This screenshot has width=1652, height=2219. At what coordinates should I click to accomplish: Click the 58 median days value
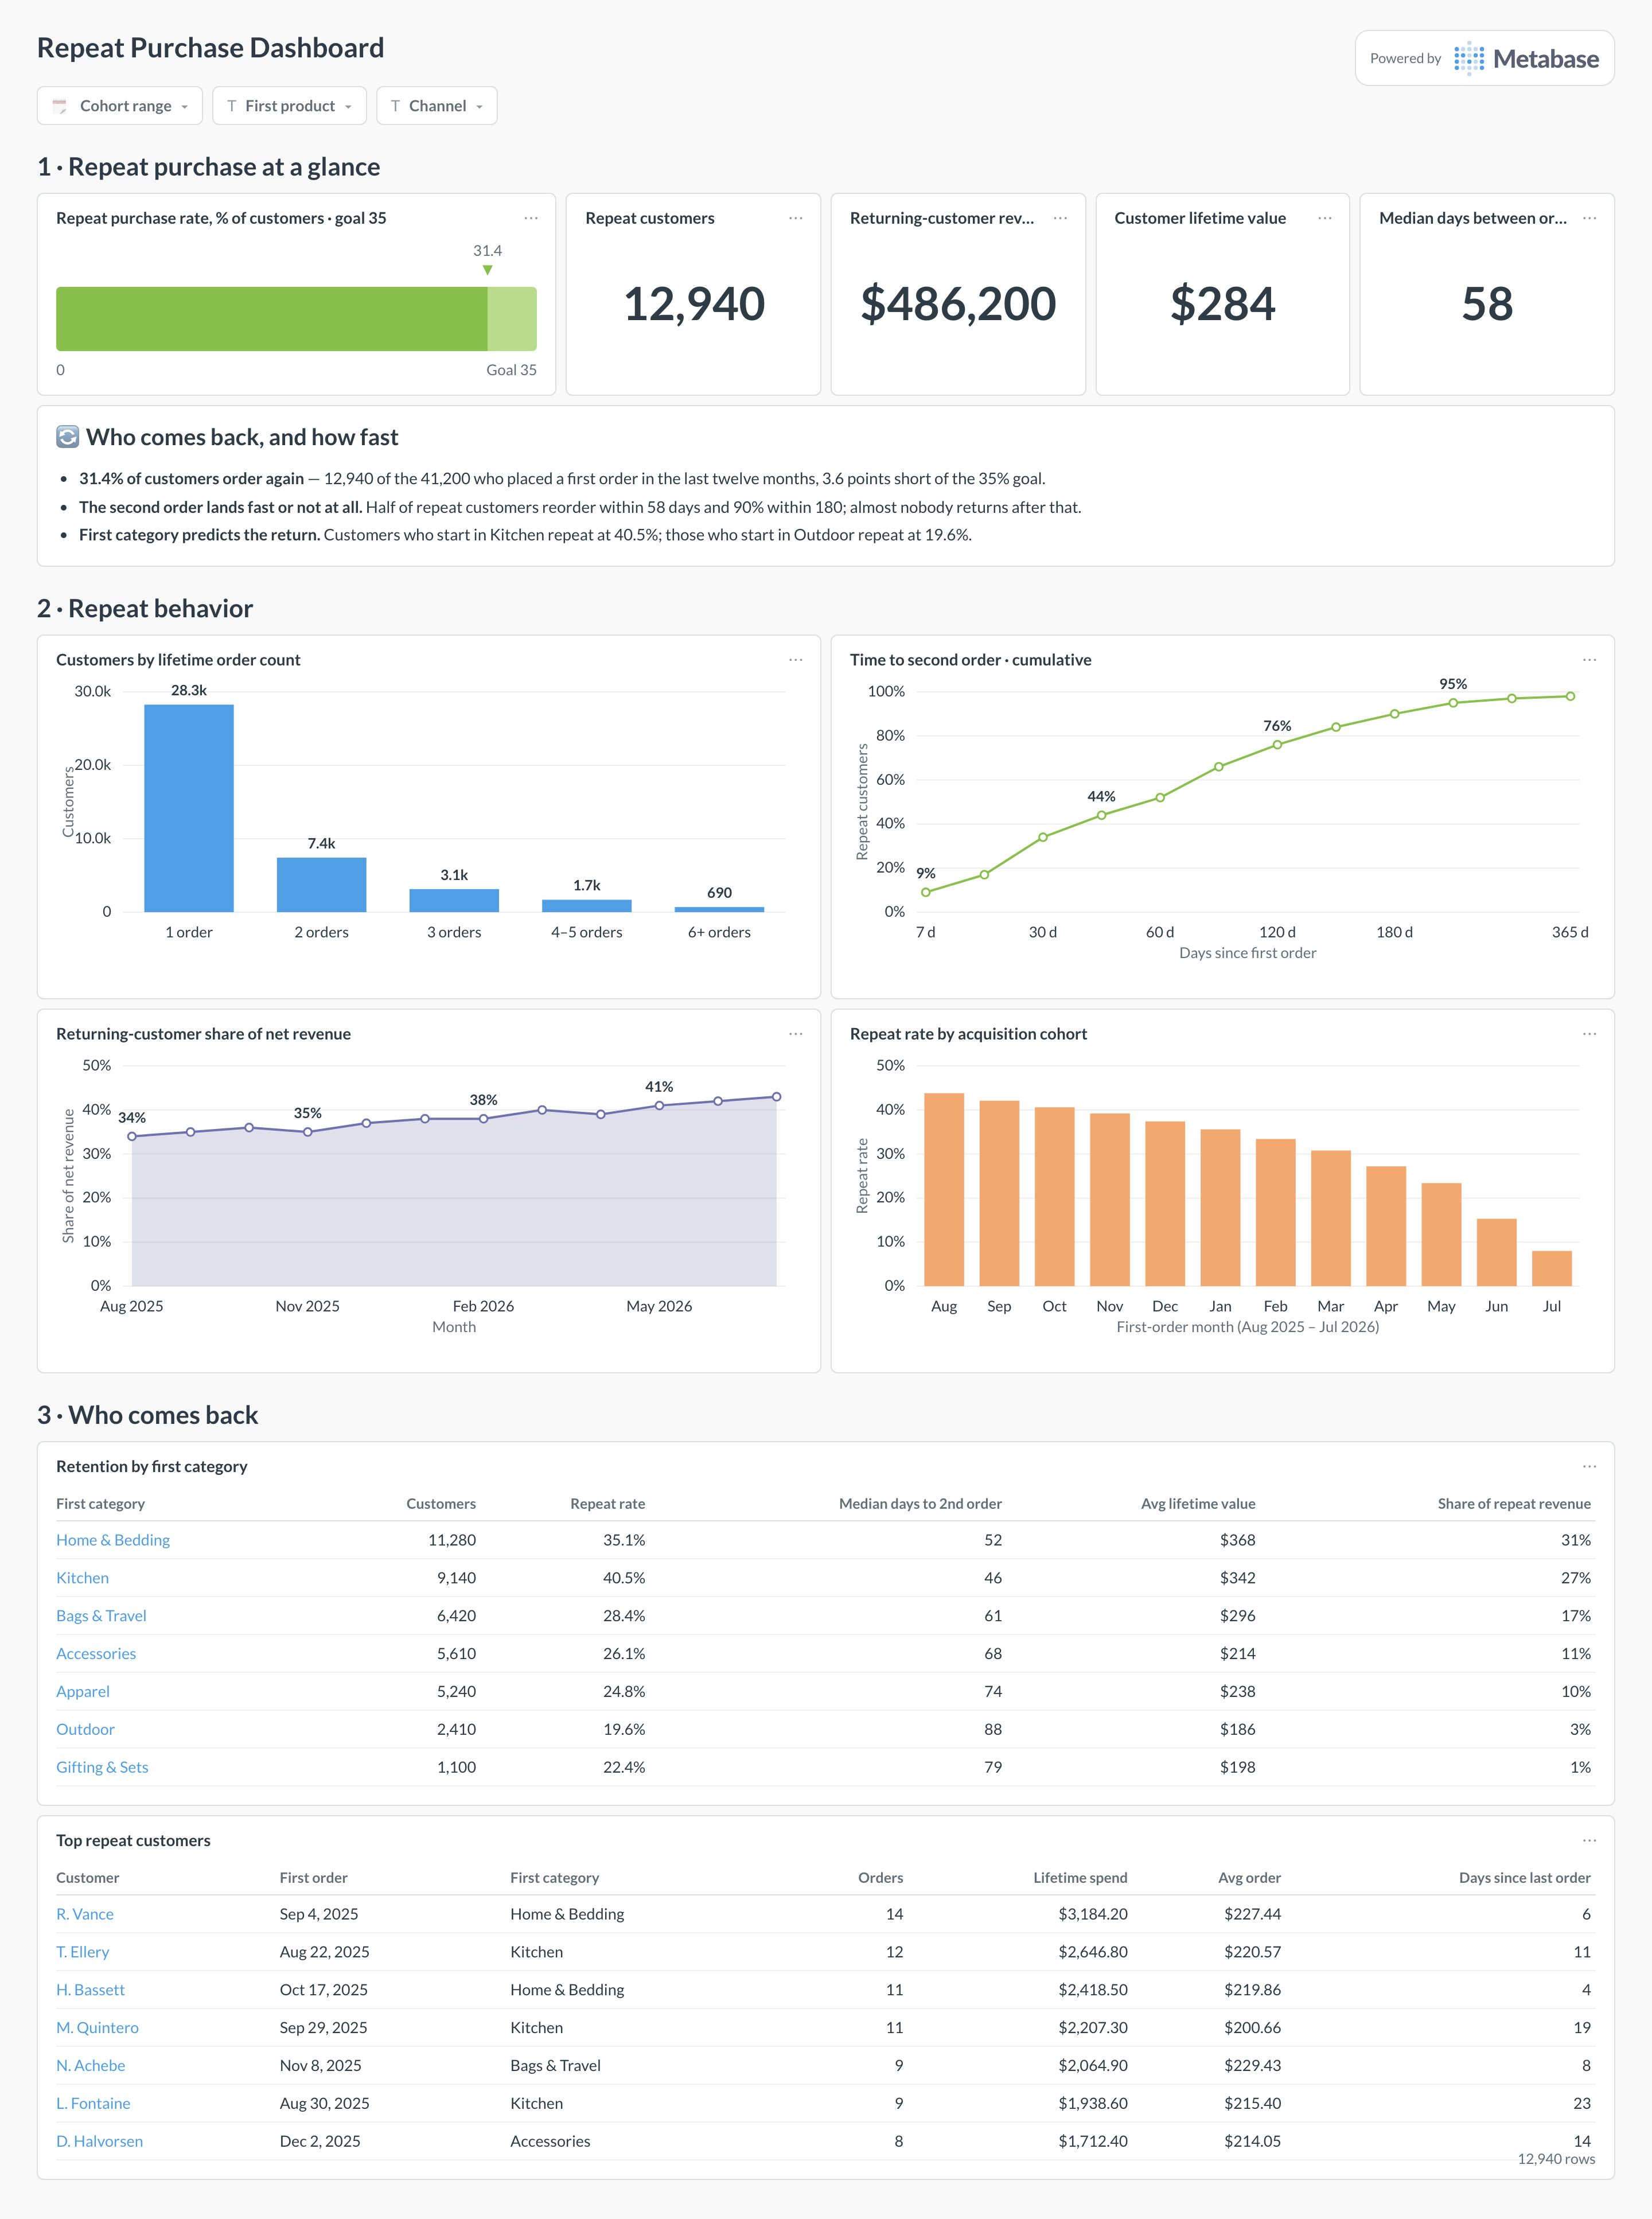1487,304
